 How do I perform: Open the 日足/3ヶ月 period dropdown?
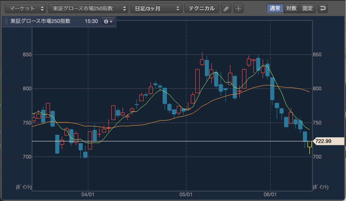click(156, 8)
